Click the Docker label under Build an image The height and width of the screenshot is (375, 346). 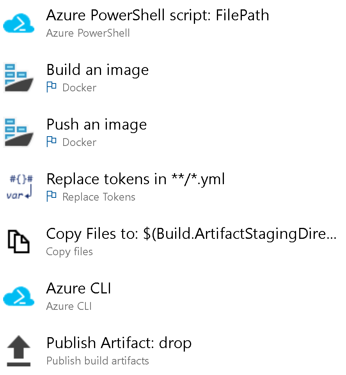[79, 88]
